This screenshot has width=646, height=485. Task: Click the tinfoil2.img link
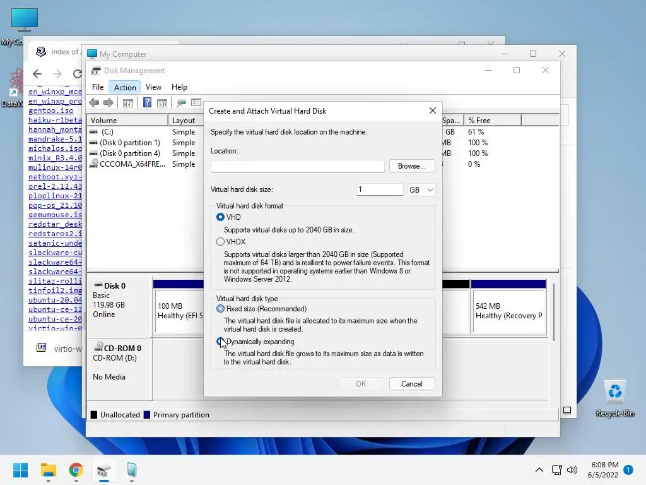tap(55, 290)
